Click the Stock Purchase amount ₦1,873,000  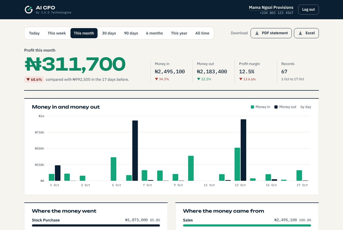coord(136,220)
